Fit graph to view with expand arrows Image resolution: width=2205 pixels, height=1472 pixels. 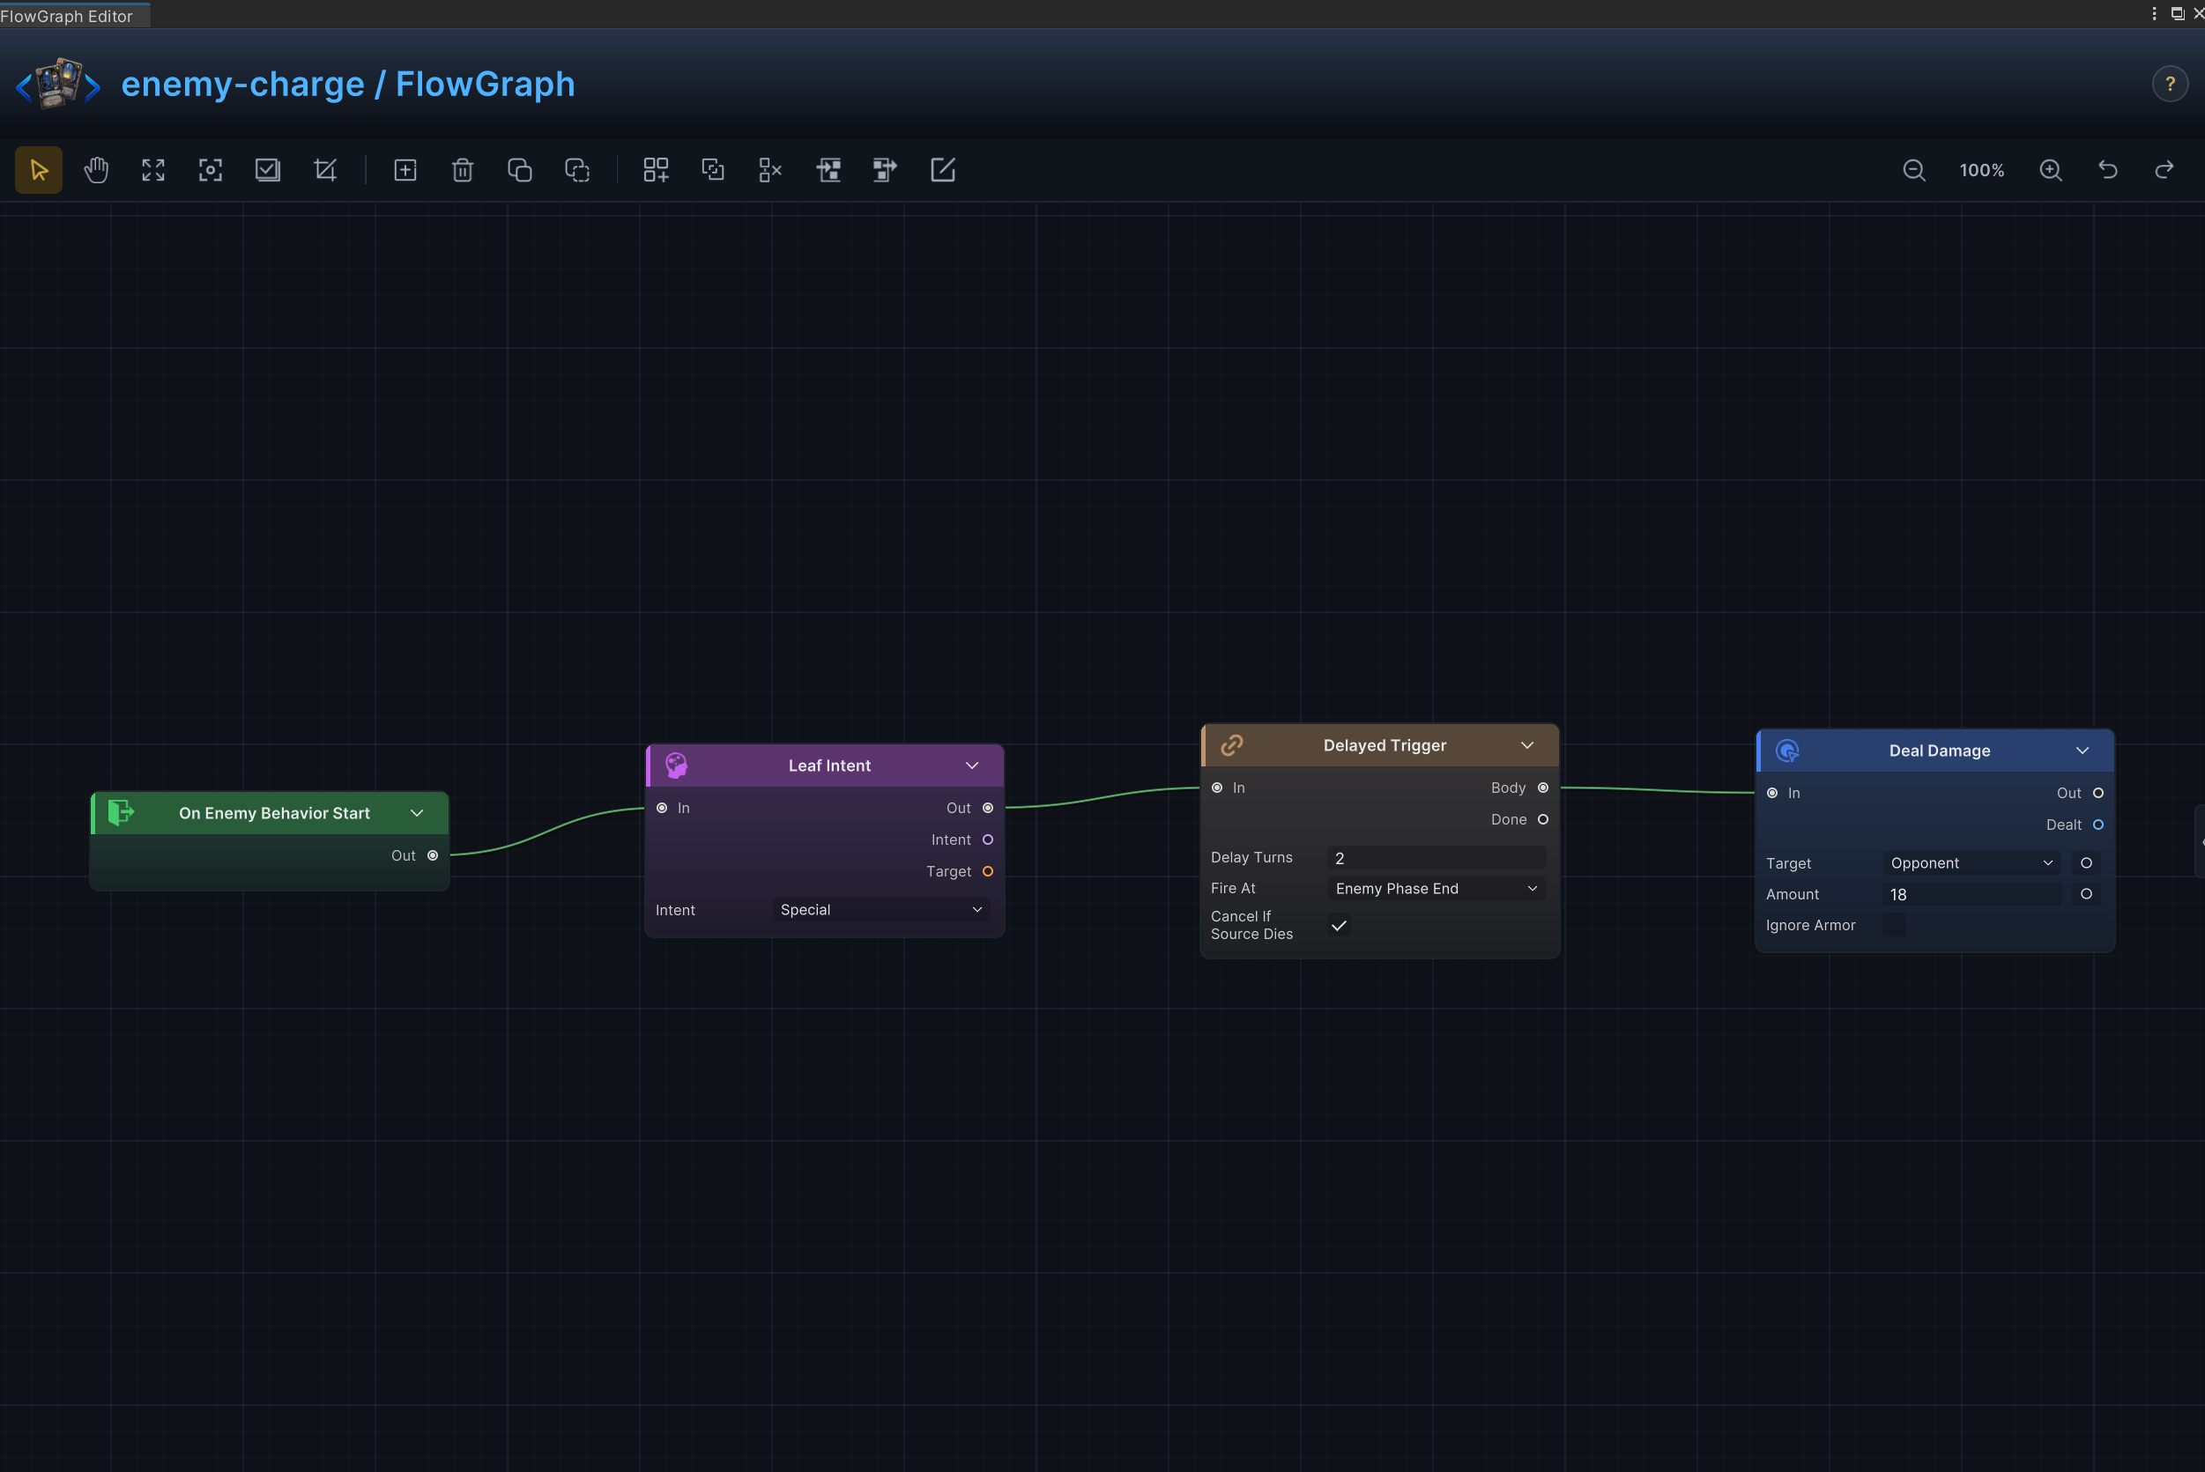(153, 170)
